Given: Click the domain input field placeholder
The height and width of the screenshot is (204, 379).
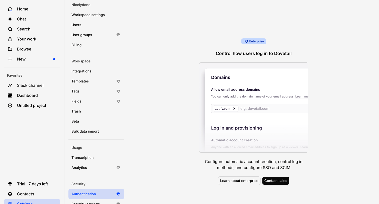Looking at the screenshot, I should pyautogui.click(x=255, y=109).
